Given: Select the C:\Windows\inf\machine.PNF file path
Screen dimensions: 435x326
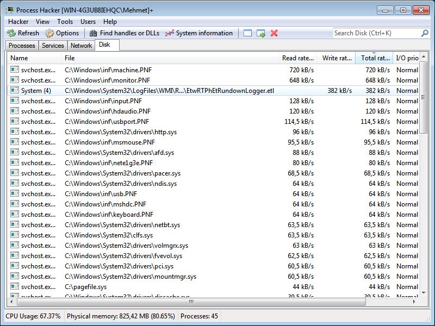Looking at the screenshot, I should pyautogui.click(x=108, y=70).
